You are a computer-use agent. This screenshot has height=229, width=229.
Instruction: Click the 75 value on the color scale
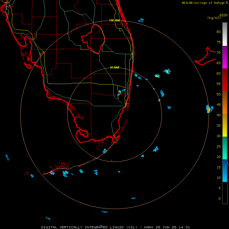coord(219,42)
